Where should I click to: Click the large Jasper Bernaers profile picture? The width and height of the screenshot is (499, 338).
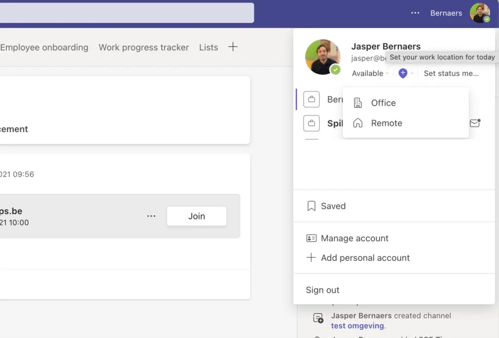point(323,57)
